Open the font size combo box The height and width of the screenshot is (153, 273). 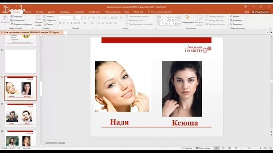79,18
